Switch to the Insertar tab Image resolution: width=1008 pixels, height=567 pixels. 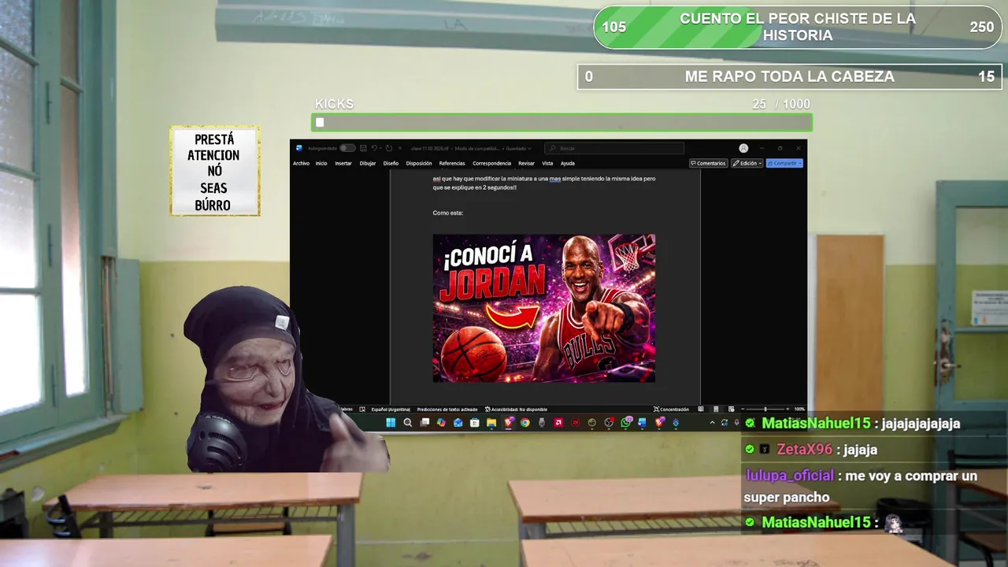click(x=343, y=163)
